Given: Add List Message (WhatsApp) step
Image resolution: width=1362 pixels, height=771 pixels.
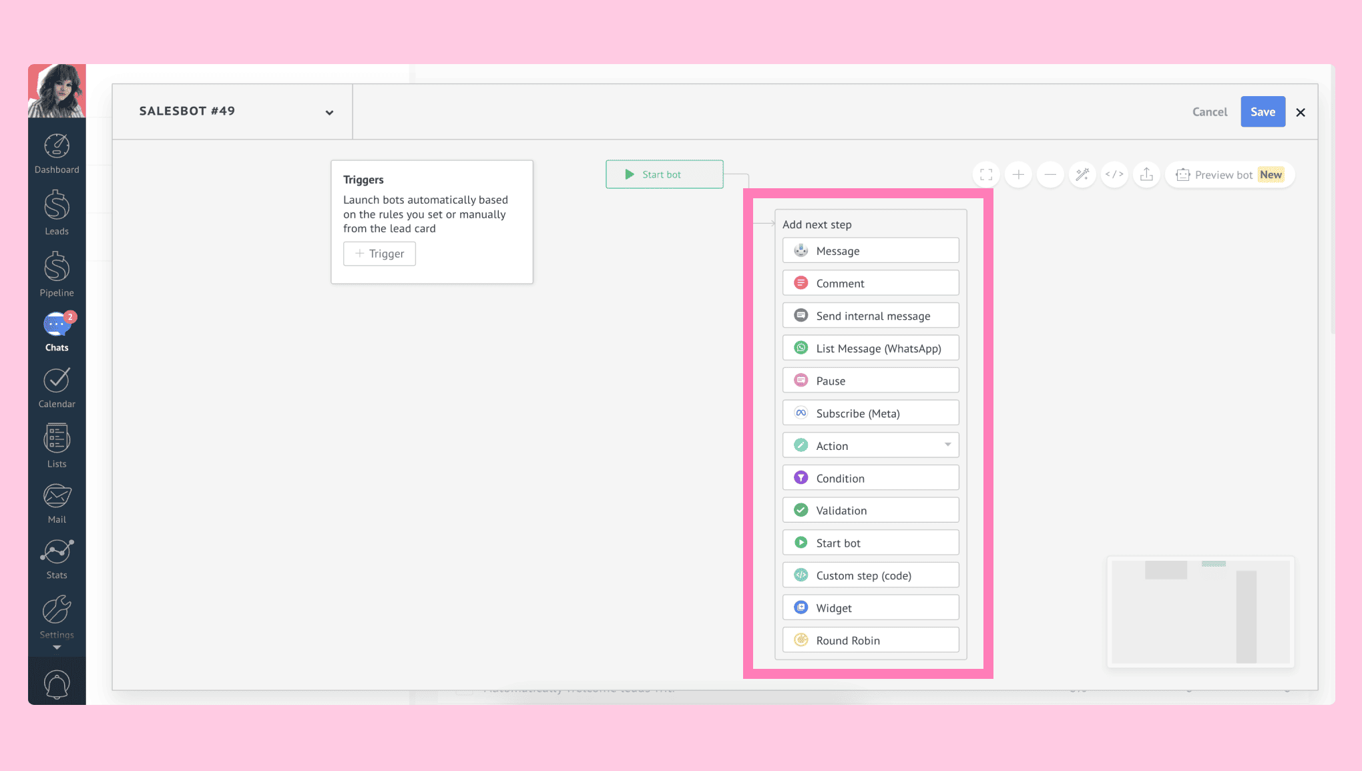Looking at the screenshot, I should pyautogui.click(x=871, y=348).
